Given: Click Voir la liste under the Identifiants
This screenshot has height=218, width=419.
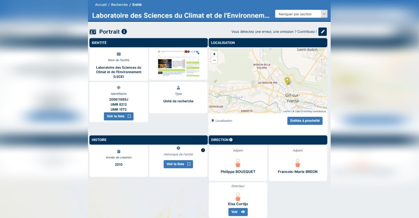Looking at the screenshot, I should (119, 116).
